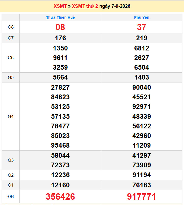Open the Phú Yên province link
This screenshot has height=205, width=184.
(x=142, y=17)
